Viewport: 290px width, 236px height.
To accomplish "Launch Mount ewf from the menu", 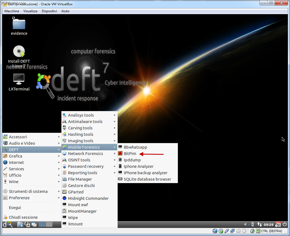I will tap(90, 205).
